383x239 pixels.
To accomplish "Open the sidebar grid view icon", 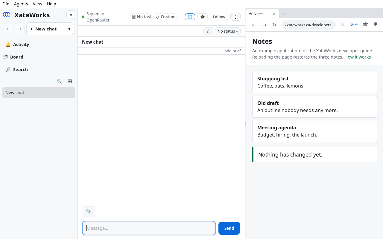I will 70,81.
